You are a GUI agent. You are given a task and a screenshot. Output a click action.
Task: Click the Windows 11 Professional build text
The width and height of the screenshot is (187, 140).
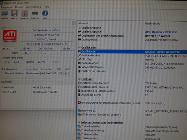(x=37, y=74)
